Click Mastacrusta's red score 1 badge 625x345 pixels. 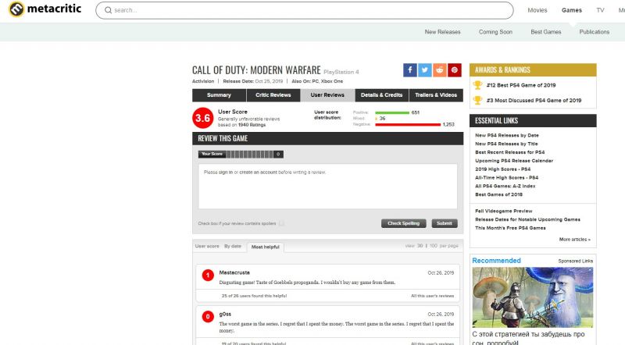208,276
